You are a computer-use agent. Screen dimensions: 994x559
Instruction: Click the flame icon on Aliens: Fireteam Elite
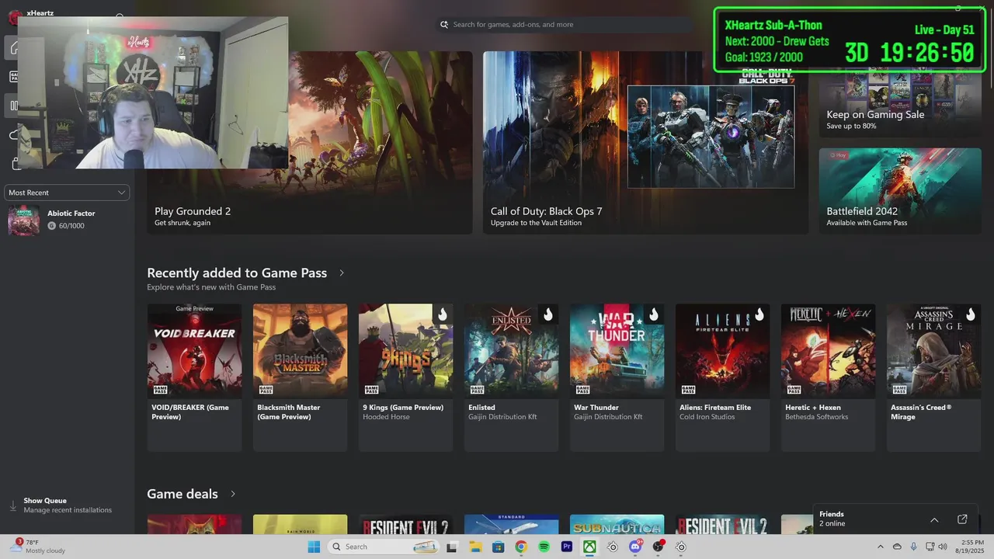click(x=759, y=314)
